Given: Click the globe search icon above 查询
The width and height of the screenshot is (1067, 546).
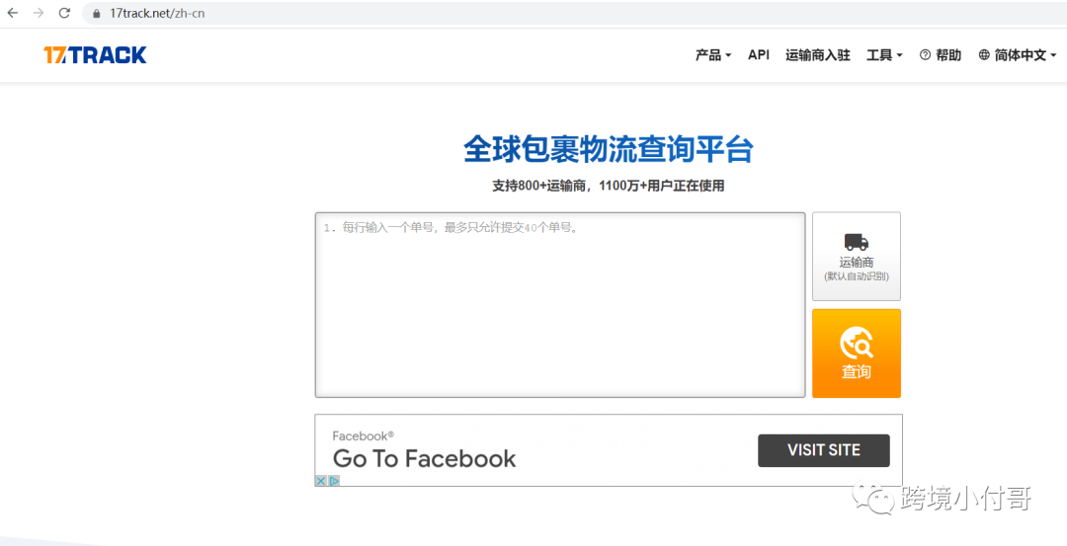Looking at the screenshot, I should [856, 343].
